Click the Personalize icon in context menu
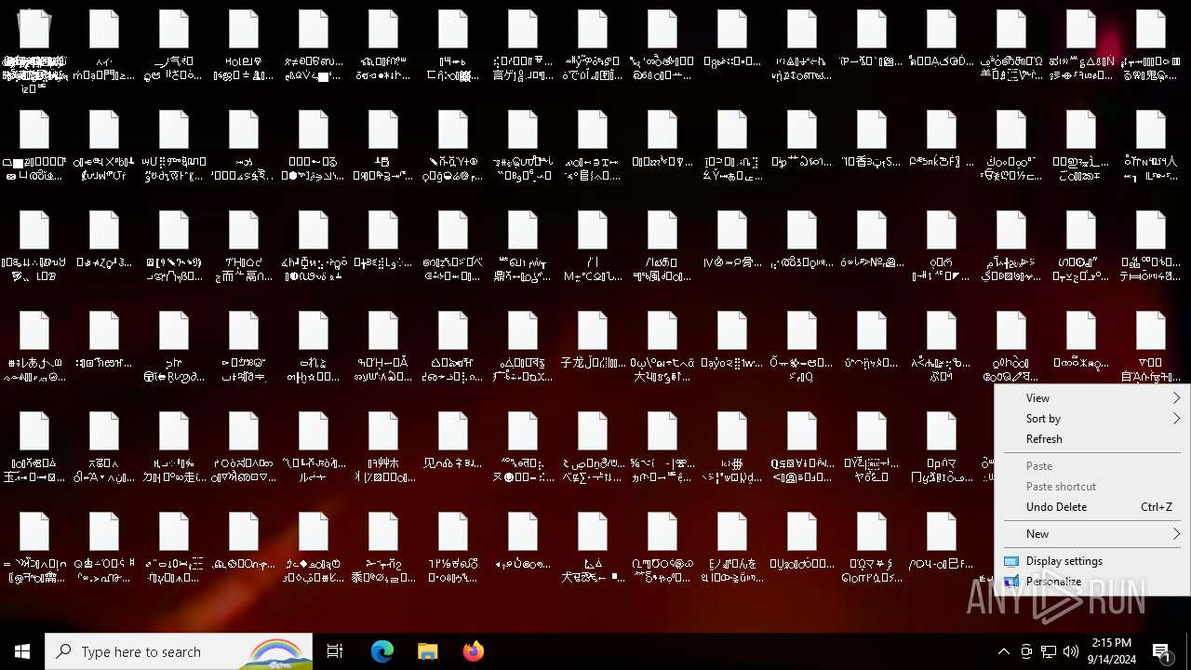1191x670 pixels. coord(1011,582)
